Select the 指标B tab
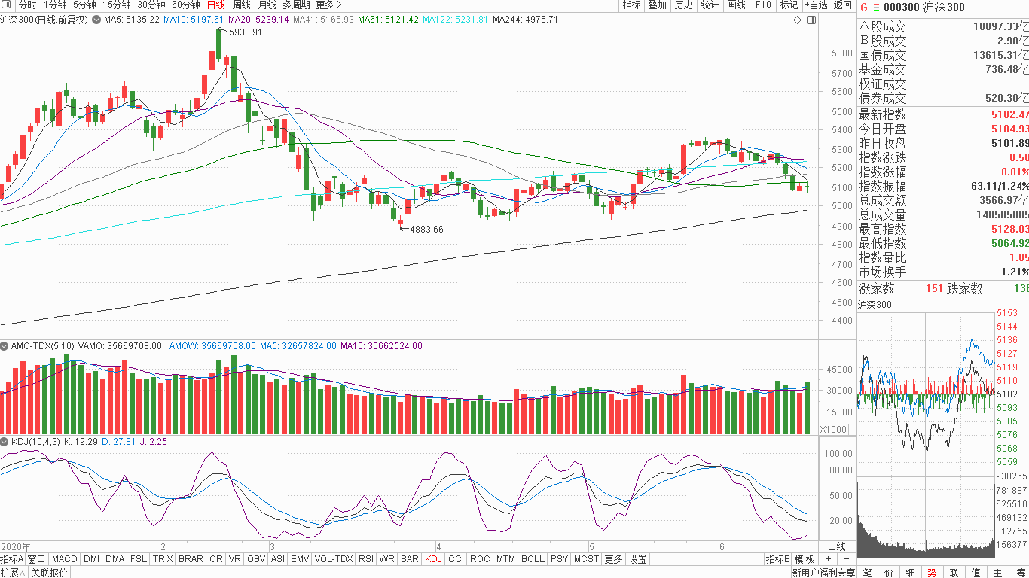Image resolution: width=1029 pixels, height=578 pixels. click(778, 559)
